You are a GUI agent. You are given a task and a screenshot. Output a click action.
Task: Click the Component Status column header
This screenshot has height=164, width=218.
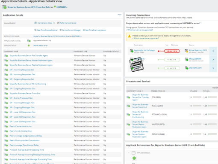click(111, 52)
